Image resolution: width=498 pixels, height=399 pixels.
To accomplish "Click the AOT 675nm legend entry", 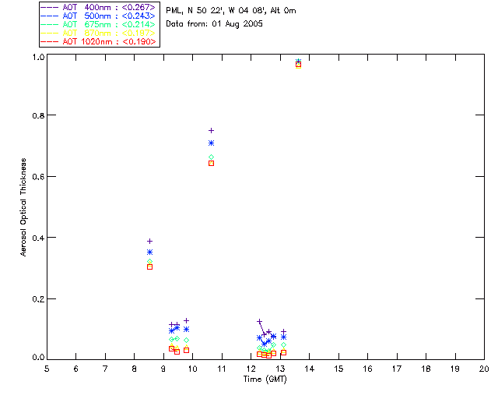I will [99, 24].
